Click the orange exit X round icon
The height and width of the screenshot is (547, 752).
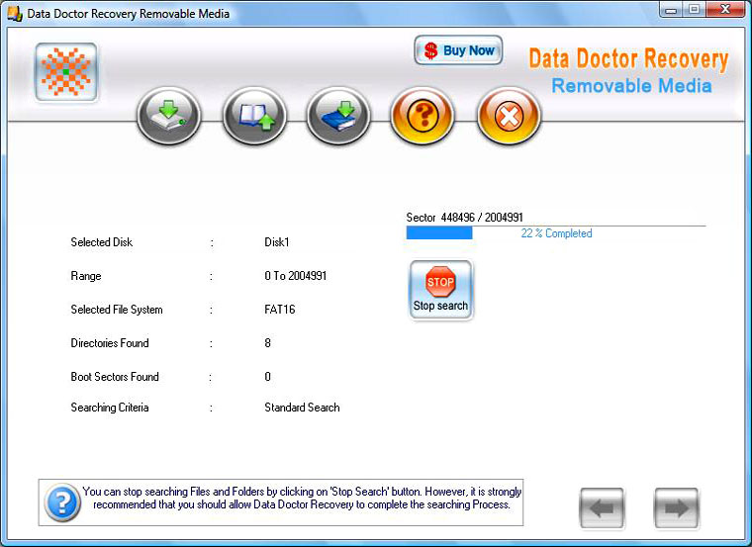509,116
